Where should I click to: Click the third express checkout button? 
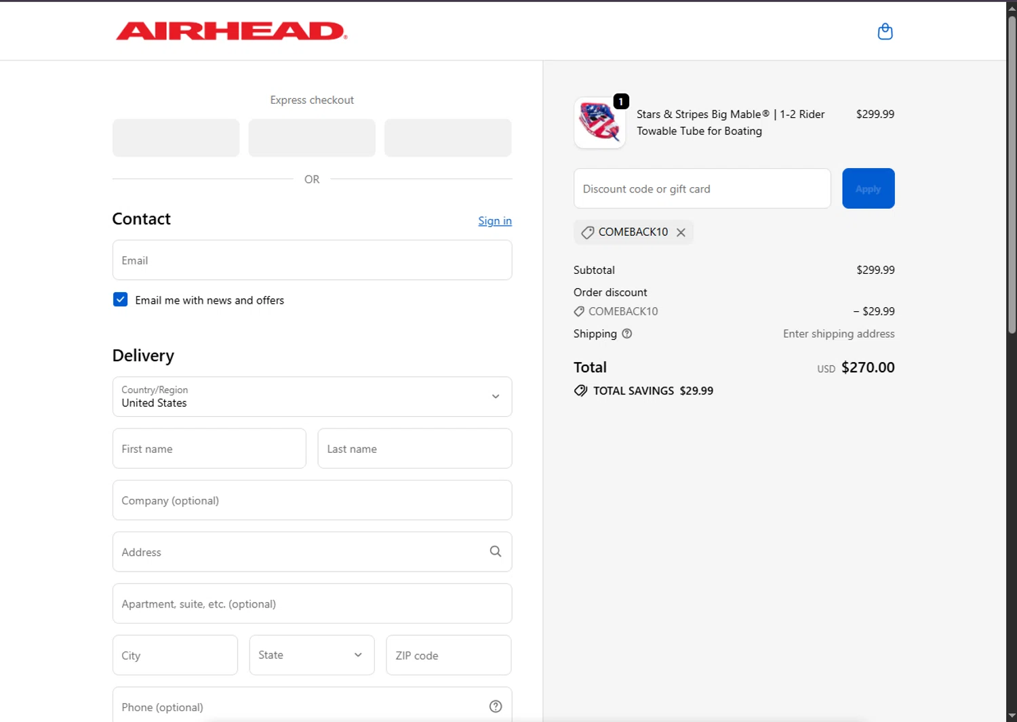coord(448,138)
